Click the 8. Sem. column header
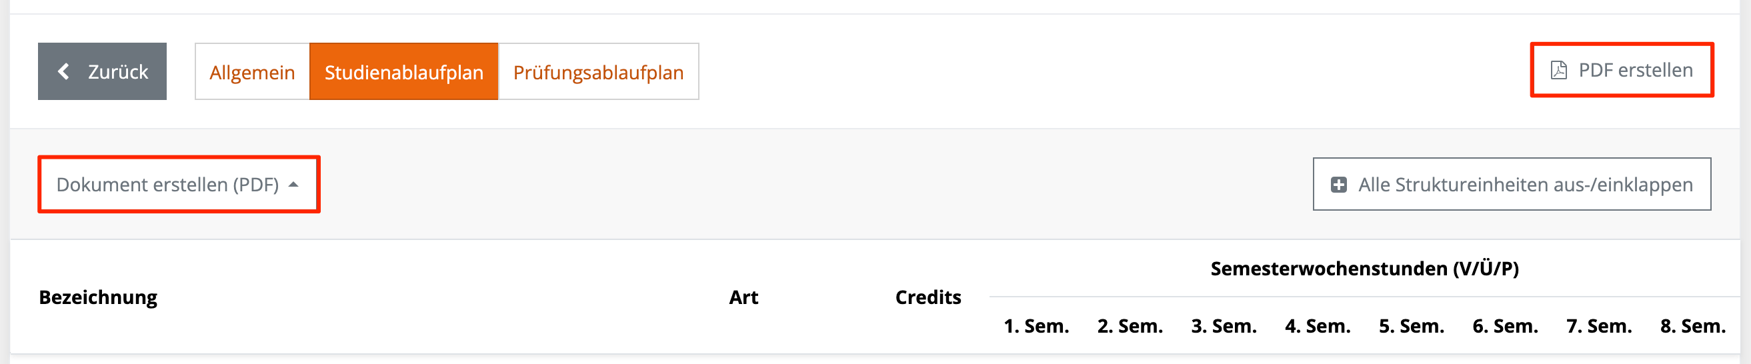 (1693, 326)
